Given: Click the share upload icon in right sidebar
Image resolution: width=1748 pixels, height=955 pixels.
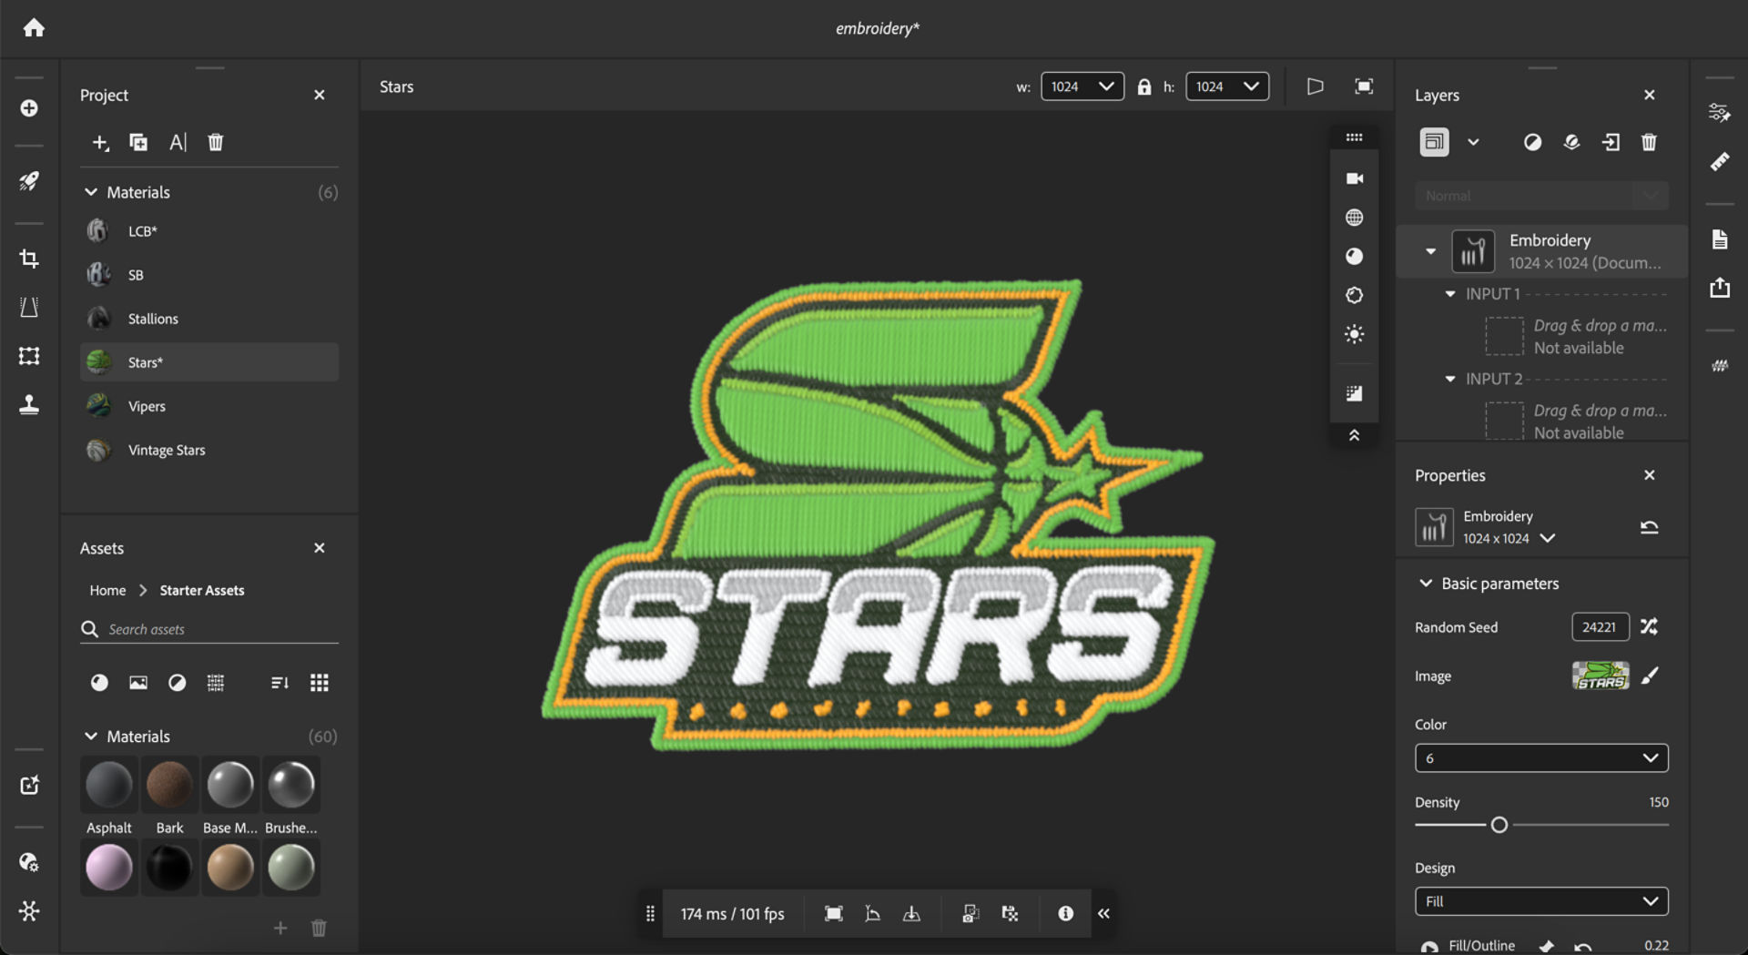Looking at the screenshot, I should (1720, 288).
